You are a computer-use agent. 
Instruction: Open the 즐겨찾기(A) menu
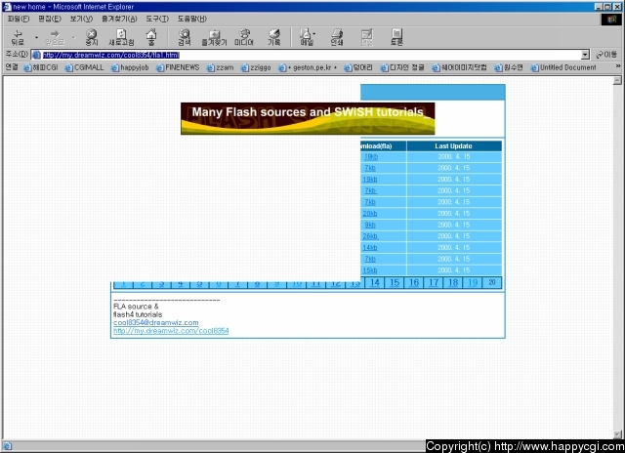pos(119,19)
